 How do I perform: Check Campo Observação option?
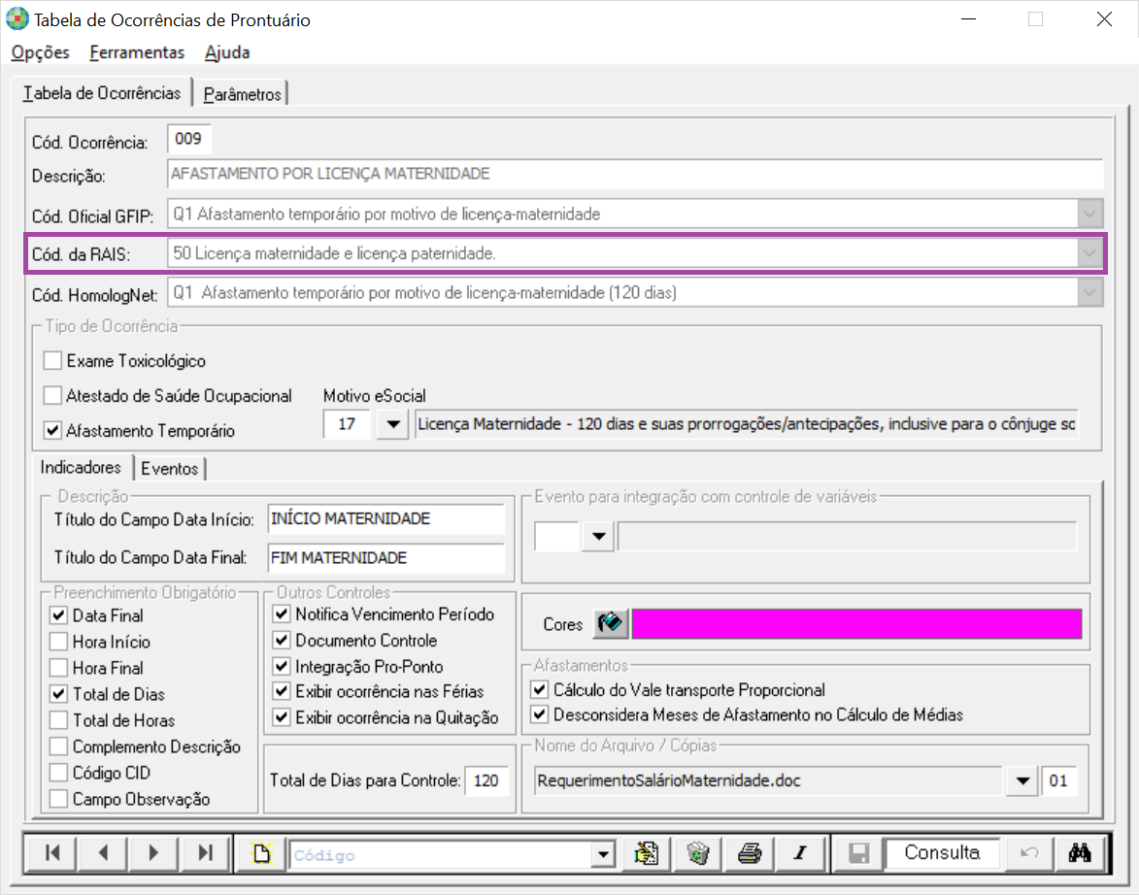click(59, 798)
